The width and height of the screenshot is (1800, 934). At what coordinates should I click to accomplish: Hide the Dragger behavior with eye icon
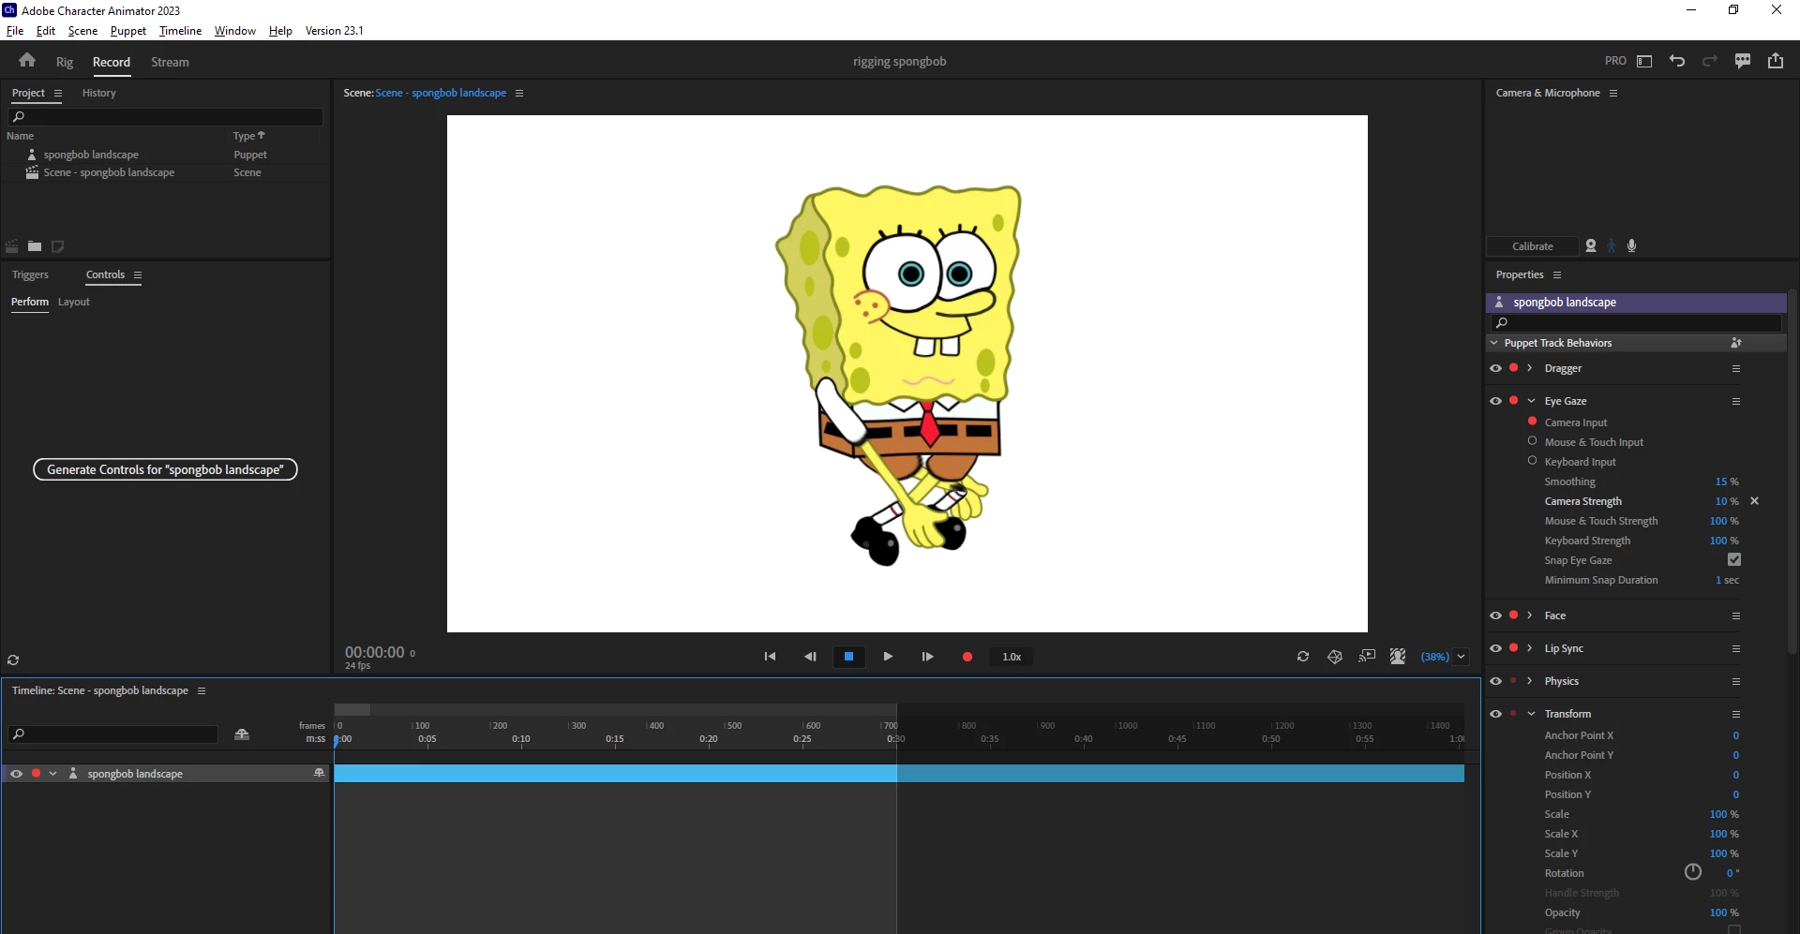click(1496, 368)
